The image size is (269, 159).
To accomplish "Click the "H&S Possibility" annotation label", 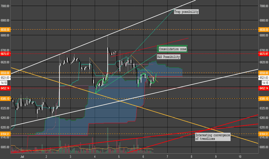I will (169, 57).
